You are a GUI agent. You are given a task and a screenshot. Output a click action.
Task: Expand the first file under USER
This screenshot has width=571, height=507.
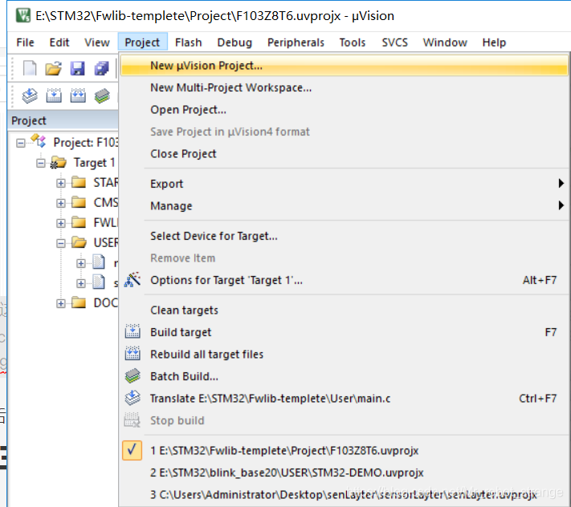point(81,263)
